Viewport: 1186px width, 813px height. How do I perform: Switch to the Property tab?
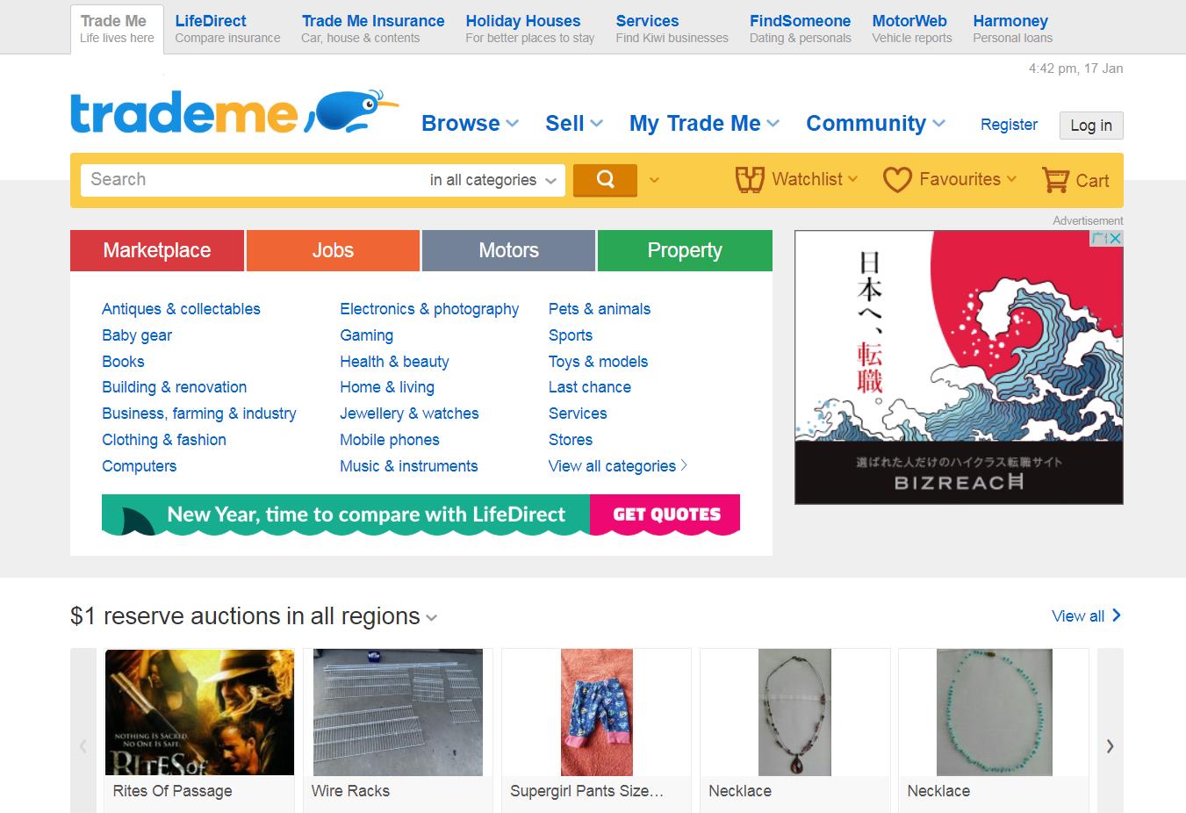click(x=685, y=250)
